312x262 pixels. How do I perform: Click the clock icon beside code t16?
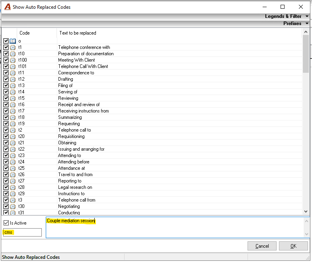(13, 105)
